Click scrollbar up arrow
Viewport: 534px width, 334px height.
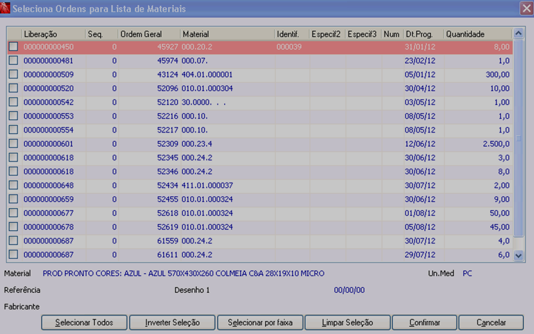(x=519, y=33)
